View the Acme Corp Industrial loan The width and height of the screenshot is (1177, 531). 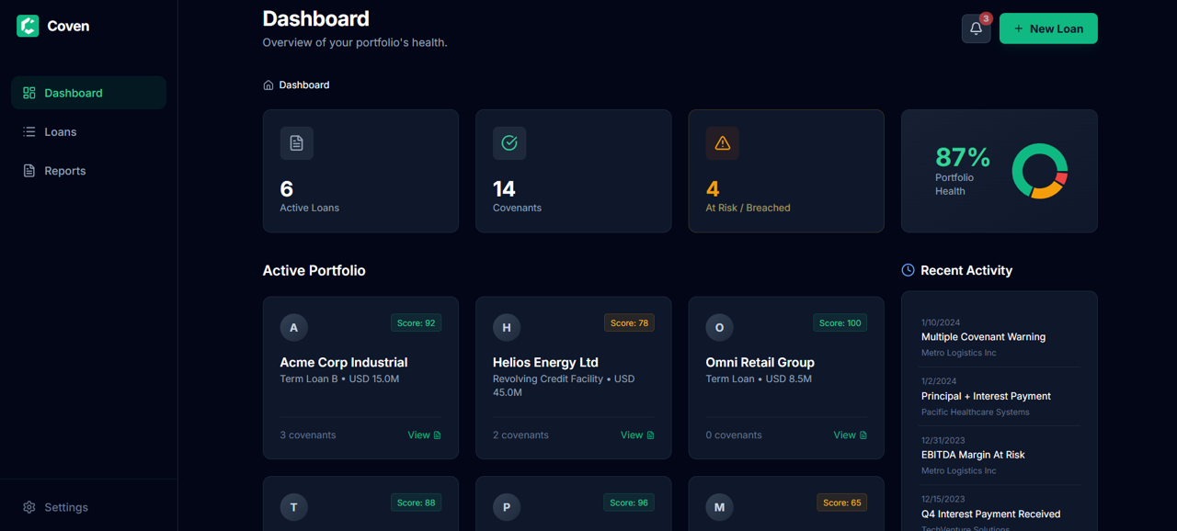[x=425, y=435]
